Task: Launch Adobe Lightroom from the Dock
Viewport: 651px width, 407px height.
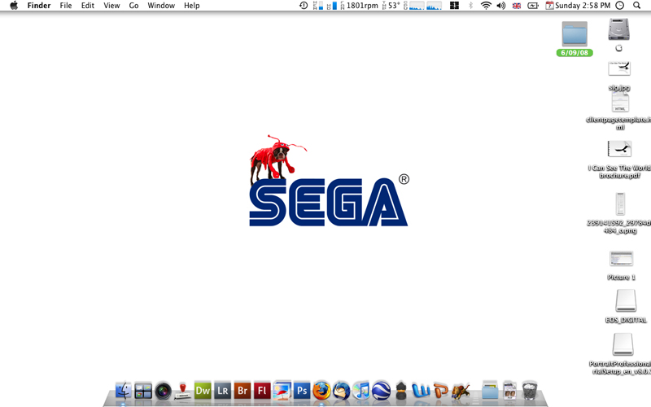Action: coord(222,391)
